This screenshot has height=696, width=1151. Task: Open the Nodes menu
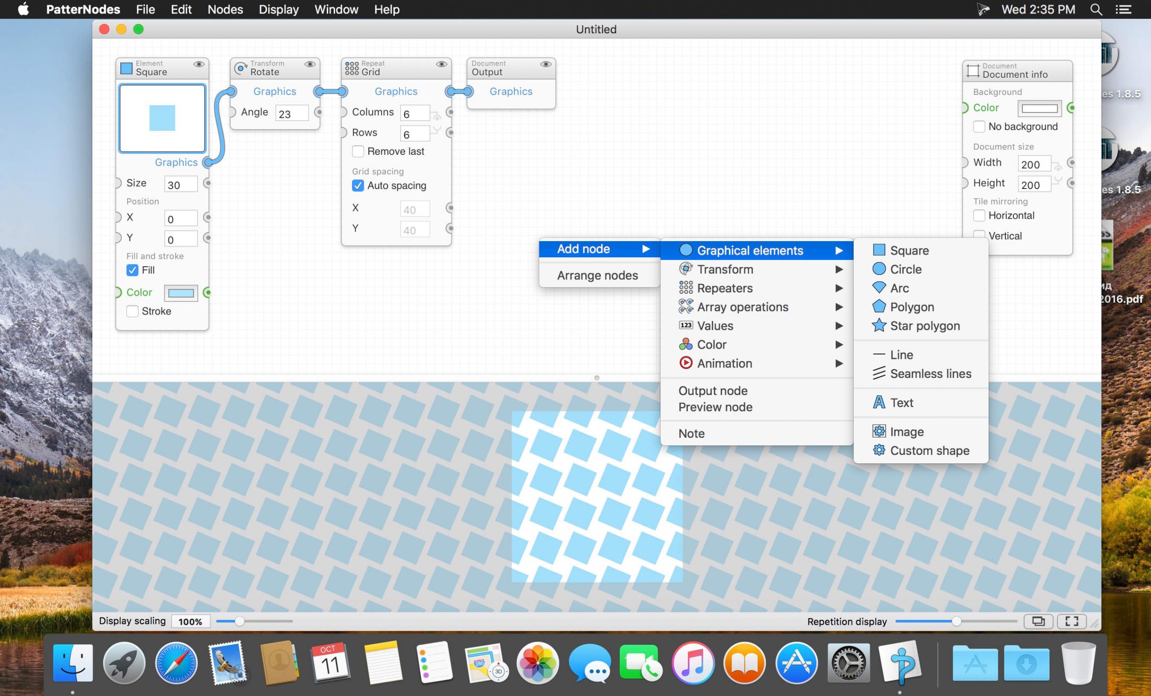click(x=225, y=9)
